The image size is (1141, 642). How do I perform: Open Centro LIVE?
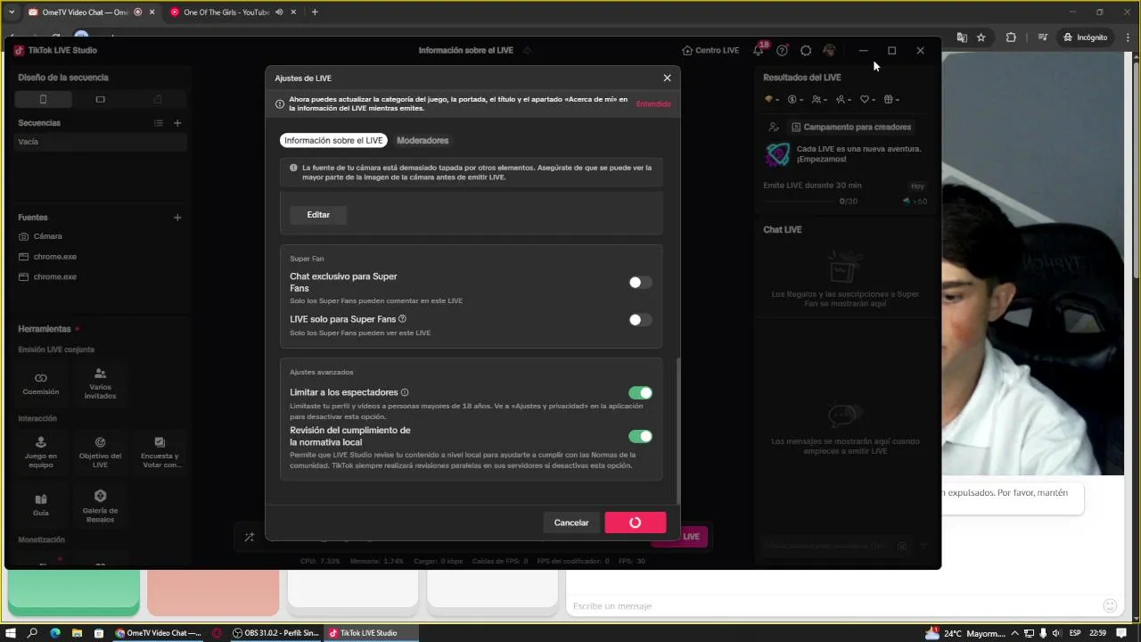coord(710,50)
